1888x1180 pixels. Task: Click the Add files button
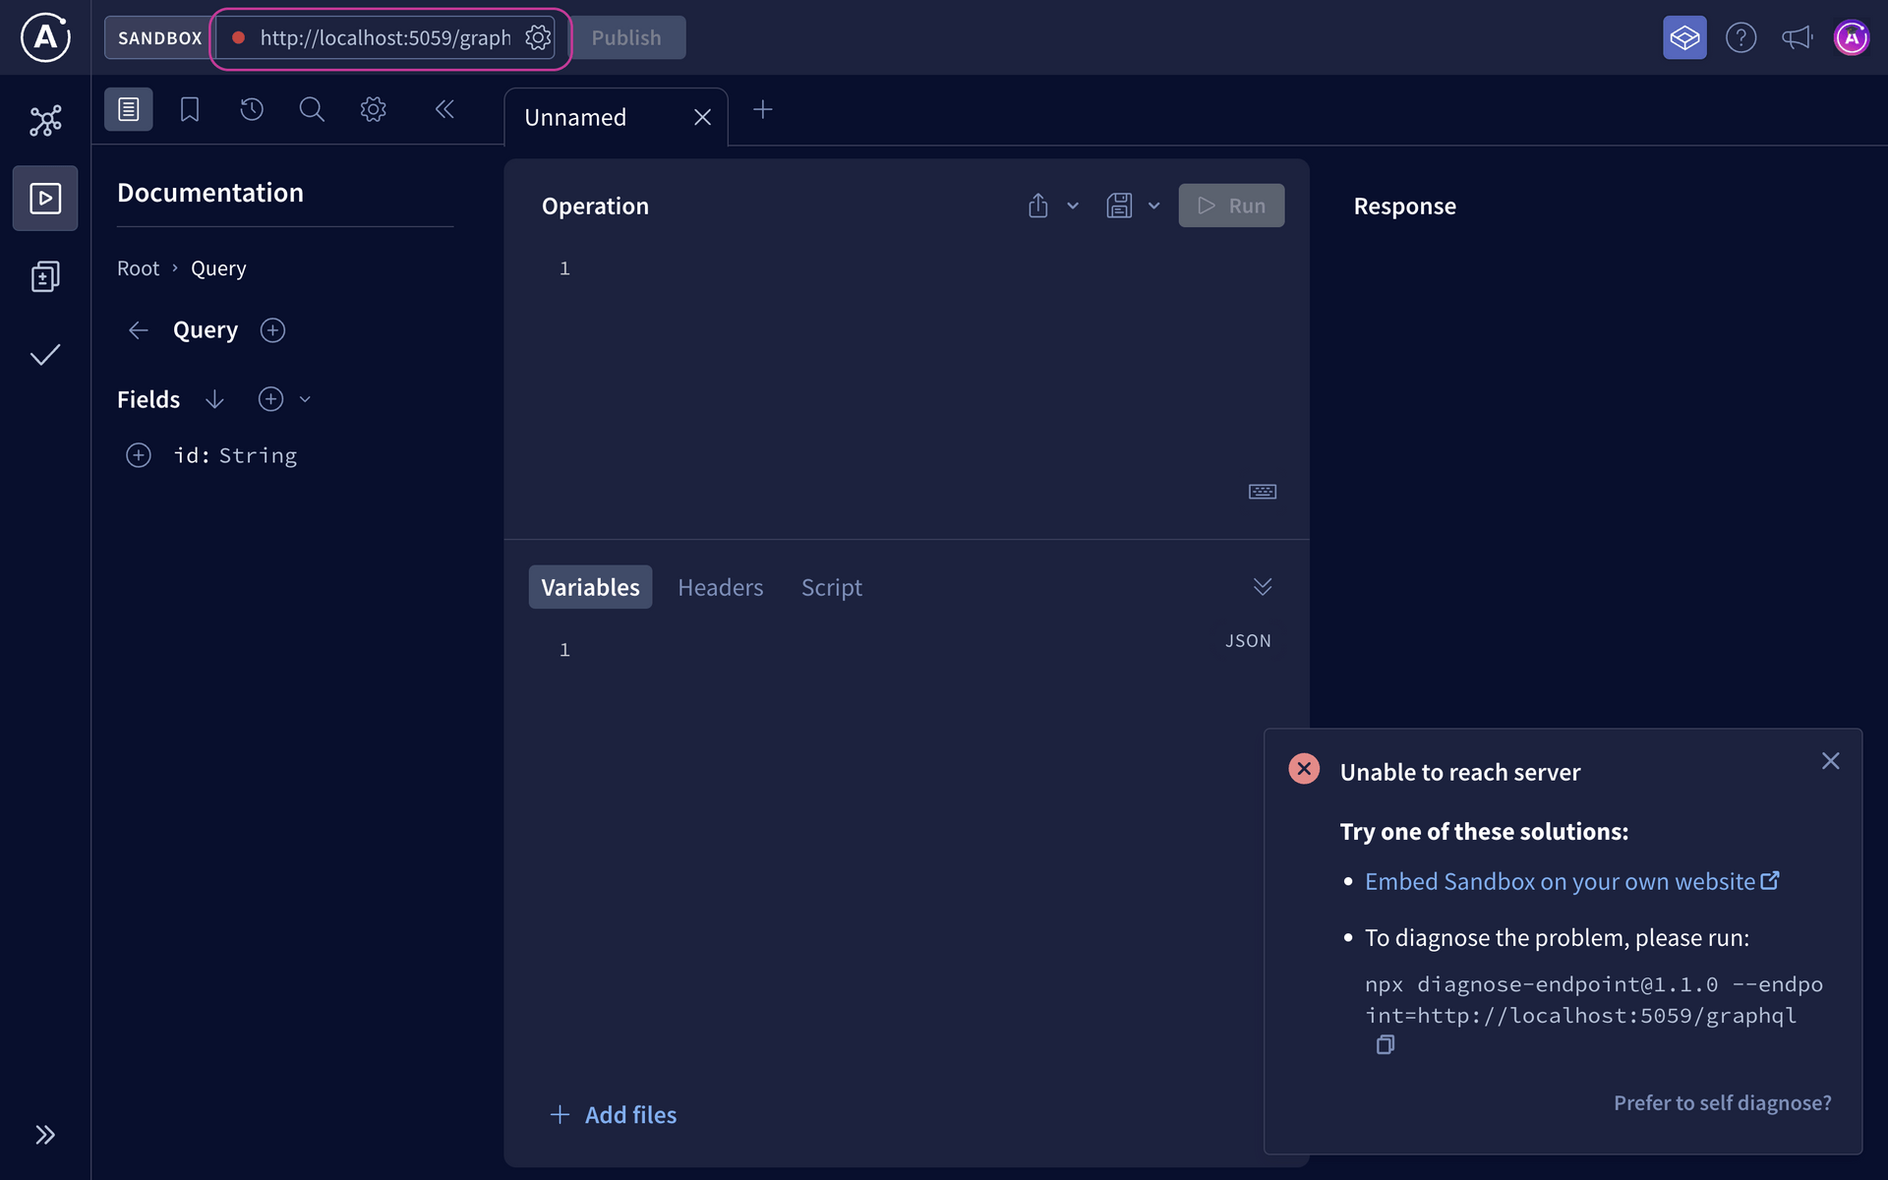(x=613, y=1114)
